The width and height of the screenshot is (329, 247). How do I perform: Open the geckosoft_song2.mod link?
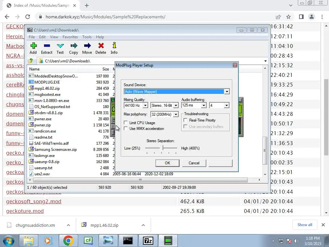pyautogui.click(x=34, y=201)
